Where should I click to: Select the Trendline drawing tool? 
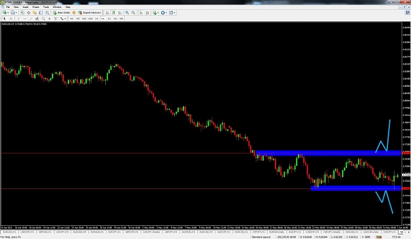tap(31, 18)
